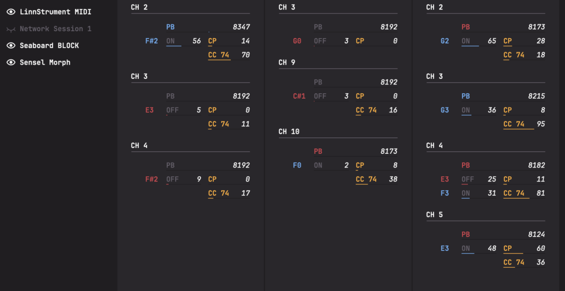The width and height of the screenshot is (565, 291).
Task: Select the LinnStrument MIDI device label
Action: [55, 12]
